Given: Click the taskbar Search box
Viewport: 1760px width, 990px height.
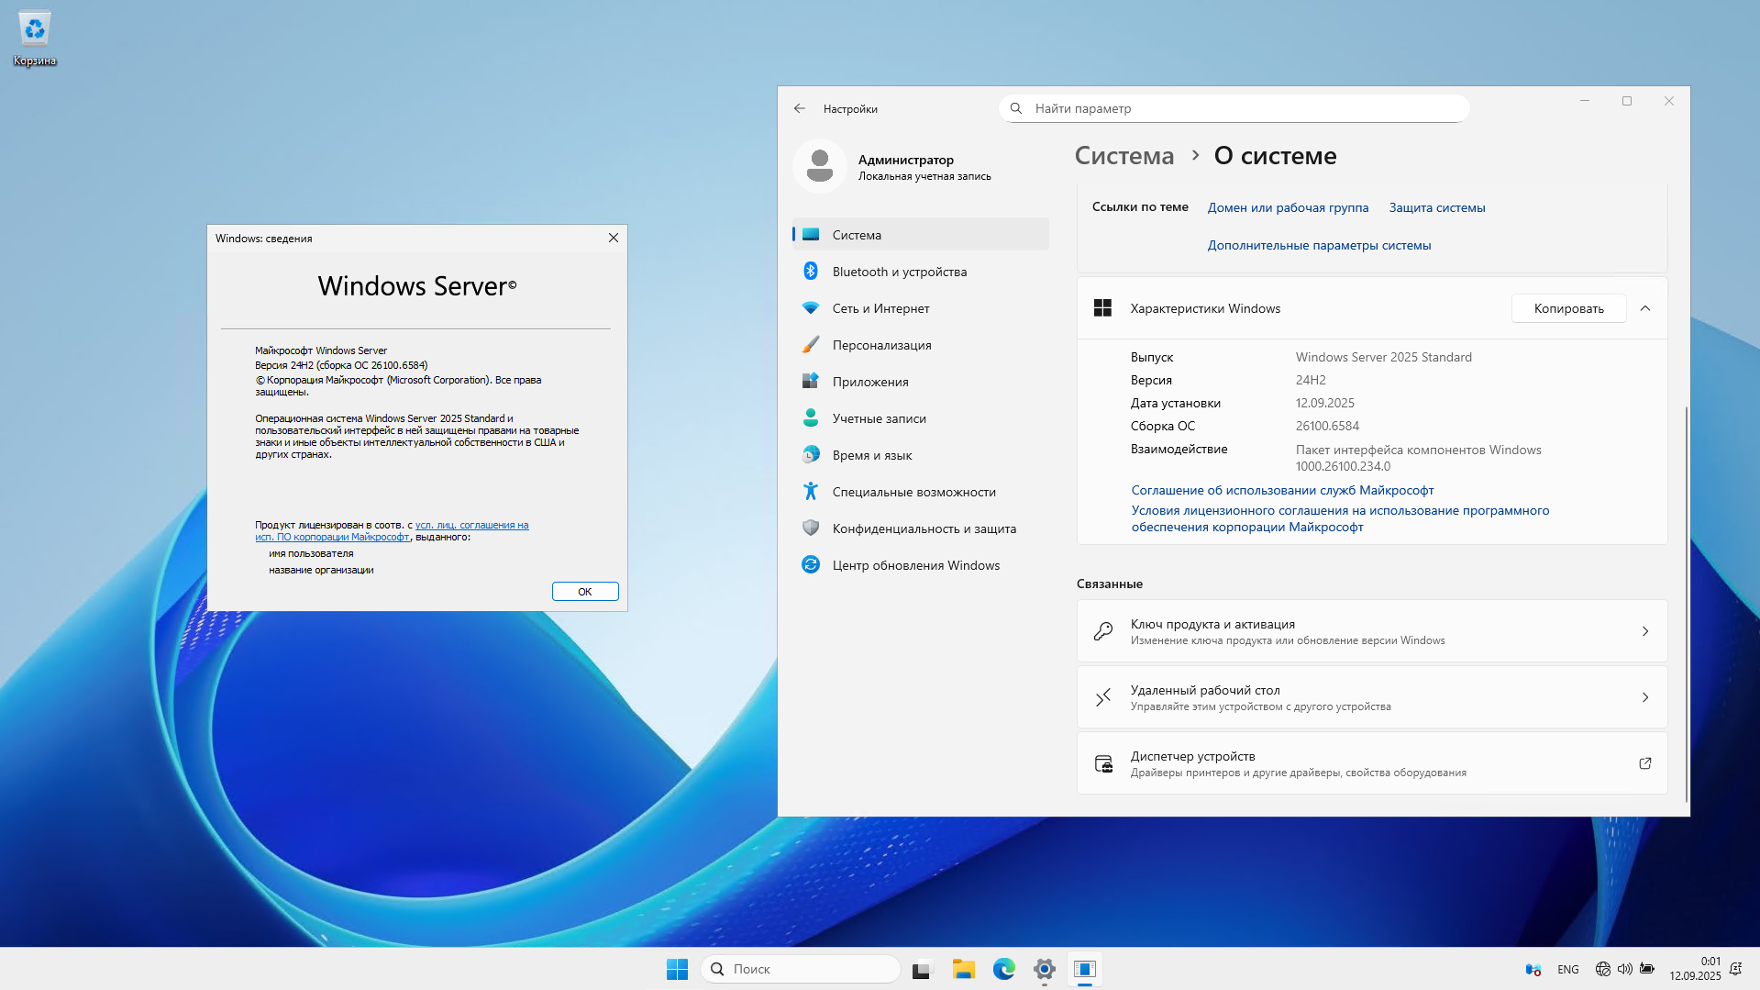Looking at the screenshot, I should point(800,969).
